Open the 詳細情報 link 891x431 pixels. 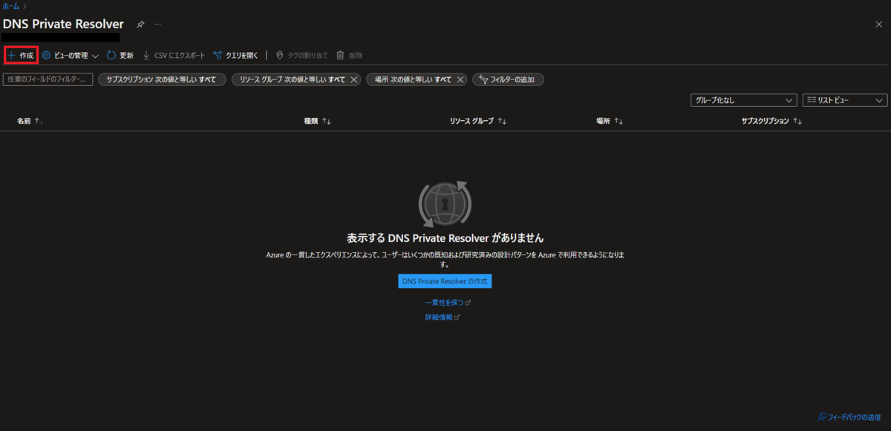pos(443,317)
